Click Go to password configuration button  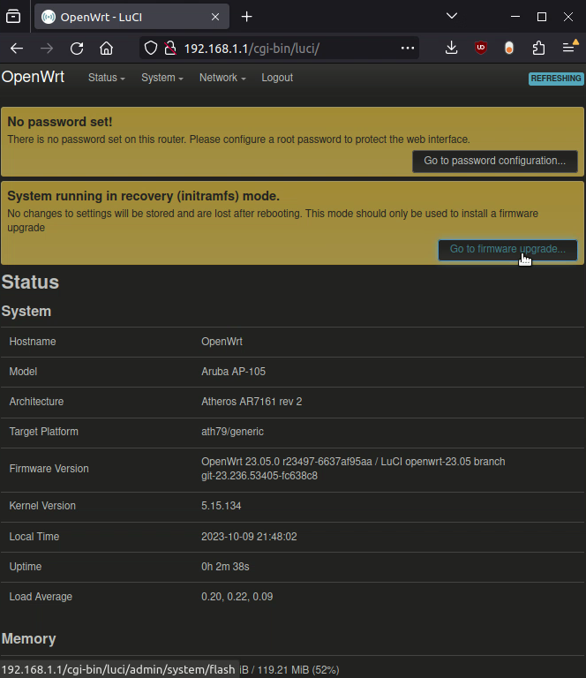(495, 161)
